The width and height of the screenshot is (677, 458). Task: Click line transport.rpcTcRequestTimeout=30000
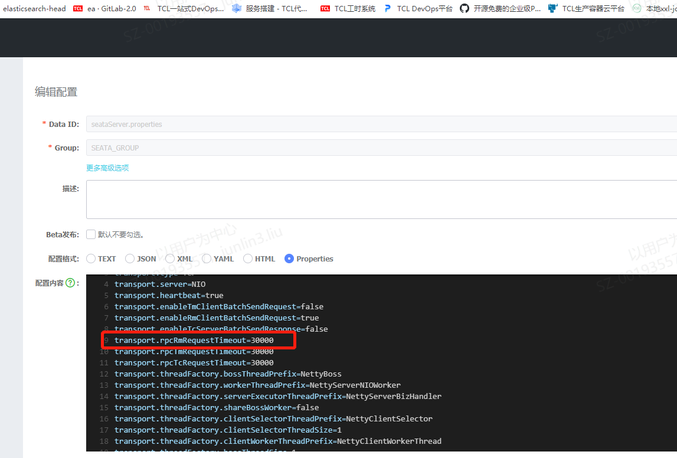tap(194, 362)
